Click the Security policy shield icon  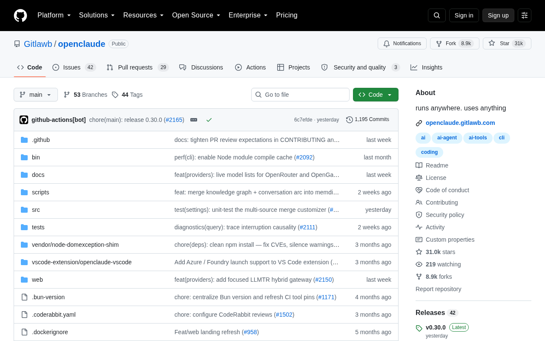click(419, 215)
